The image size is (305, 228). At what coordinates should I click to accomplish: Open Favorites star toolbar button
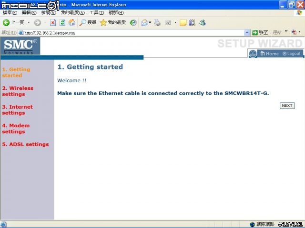113,22
